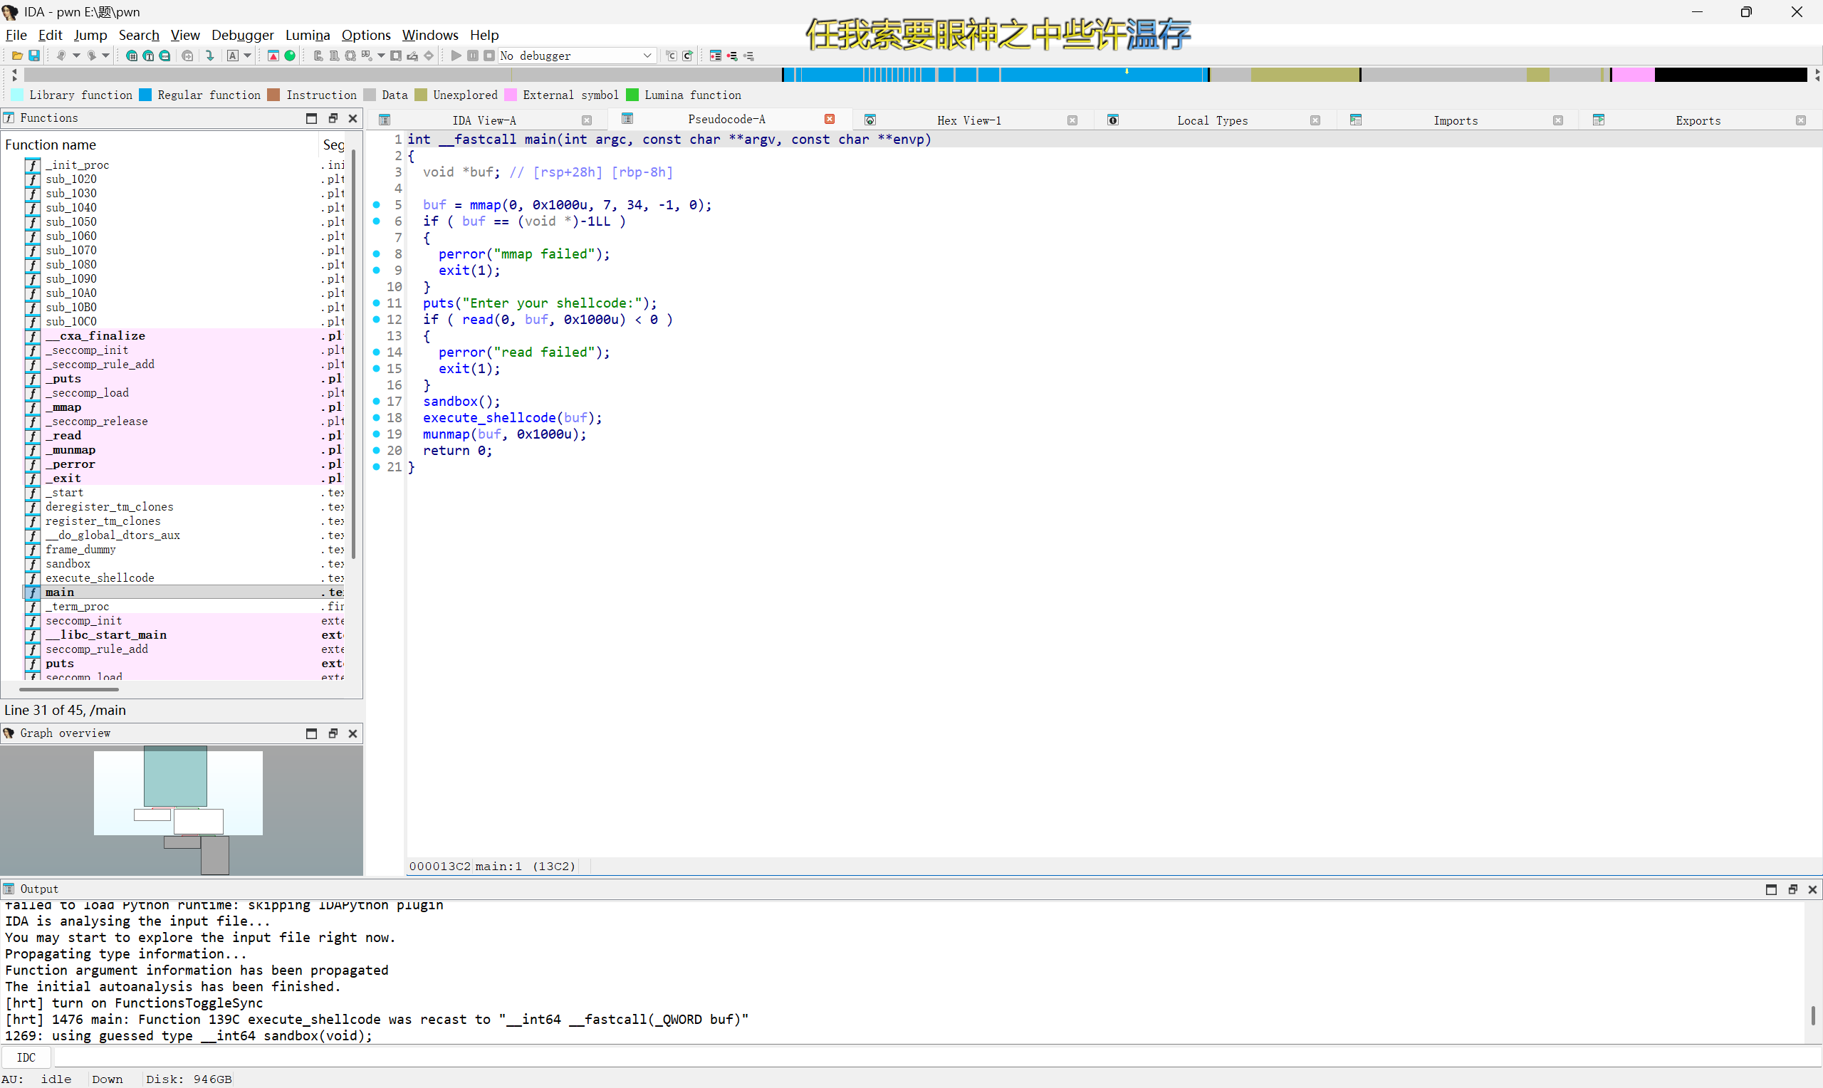The width and height of the screenshot is (1823, 1088).
Task: Open the binary search tool icon
Action: pos(132,55)
